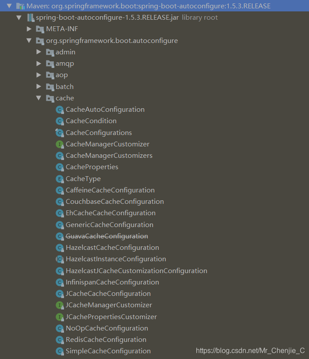Image resolution: width=309 pixels, height=359 pixels.
Task: Click the interface icon of JCachePropertiesCustomizer
Action: click(x=60, y=317)
